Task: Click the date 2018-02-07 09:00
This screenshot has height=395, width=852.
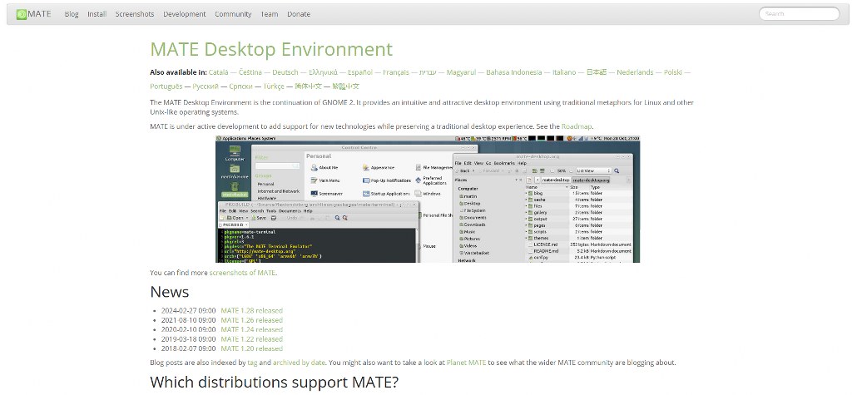Action: [189, 348]
